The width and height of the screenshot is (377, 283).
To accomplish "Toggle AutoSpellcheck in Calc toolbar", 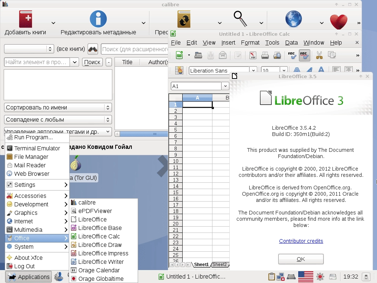I will [304, 55].
